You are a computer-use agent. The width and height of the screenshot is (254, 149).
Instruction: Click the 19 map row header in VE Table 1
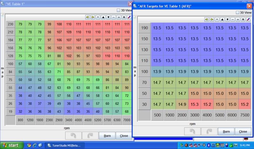(x=10, y=111)
